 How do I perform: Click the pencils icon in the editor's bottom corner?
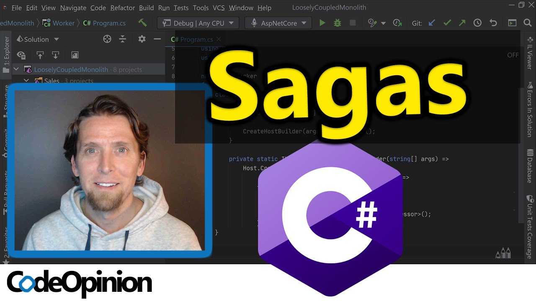[503, 253]
